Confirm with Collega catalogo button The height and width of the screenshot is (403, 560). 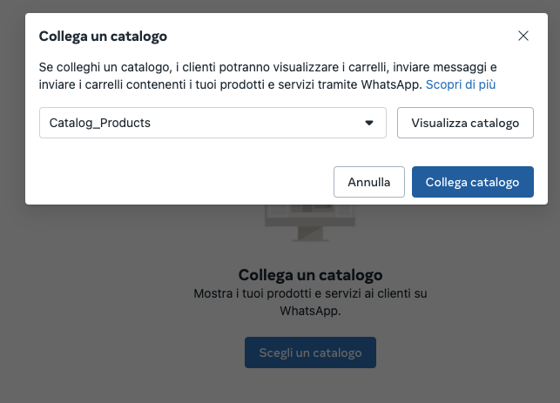coord(472,182)
